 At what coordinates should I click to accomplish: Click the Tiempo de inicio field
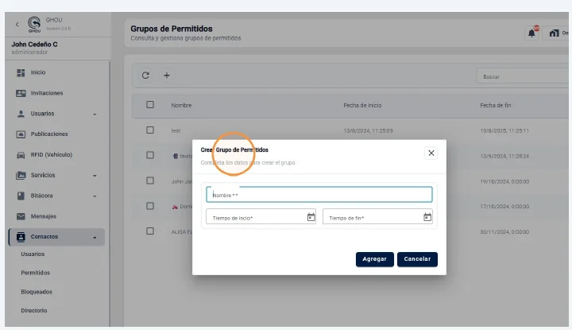coord(261,217)
